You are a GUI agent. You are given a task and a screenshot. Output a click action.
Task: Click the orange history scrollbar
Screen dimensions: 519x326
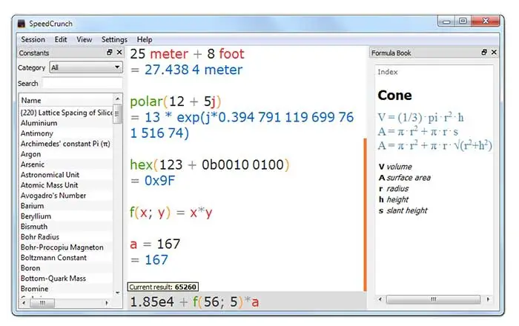(365, 215)
